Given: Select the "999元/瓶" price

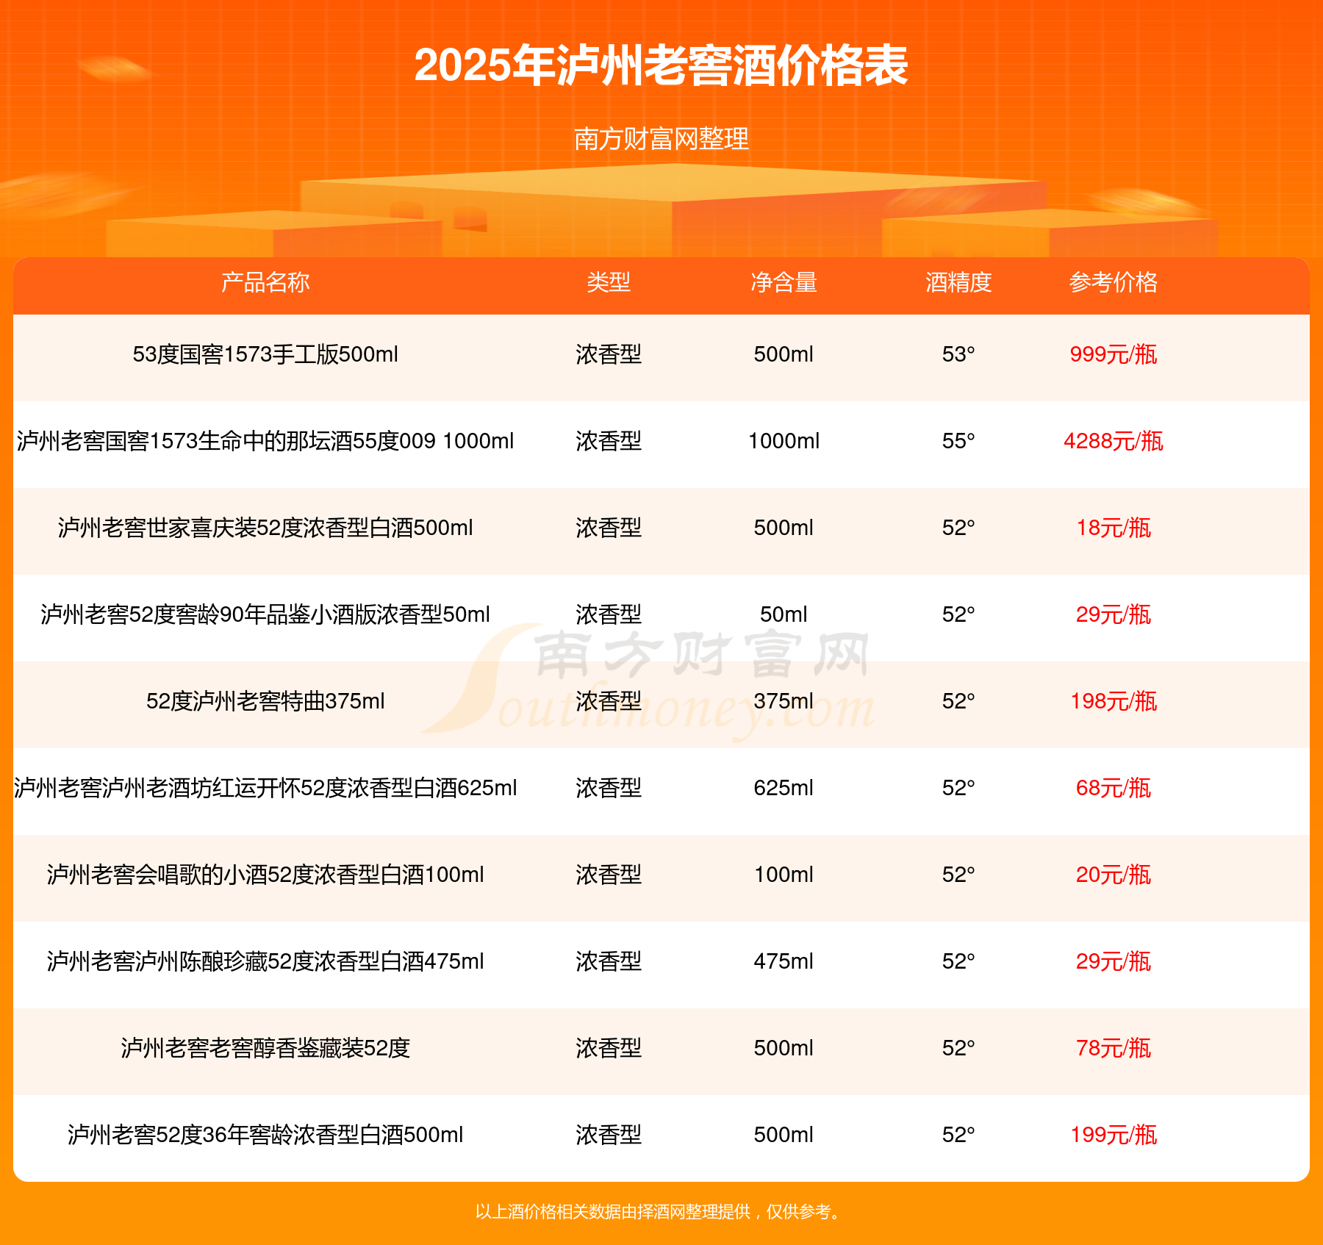Looking at the screenshot, I should 1114,354.
